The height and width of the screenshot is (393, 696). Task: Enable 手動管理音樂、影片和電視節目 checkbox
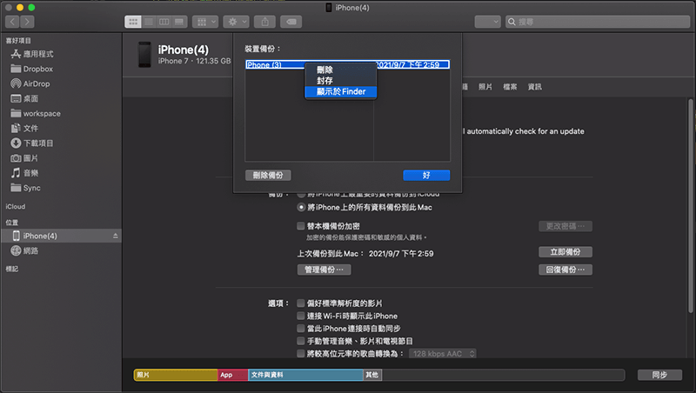coord(301,341)
